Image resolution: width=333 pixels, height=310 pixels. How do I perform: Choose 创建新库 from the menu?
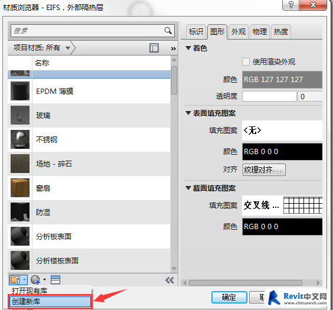[x=50, y=301]
